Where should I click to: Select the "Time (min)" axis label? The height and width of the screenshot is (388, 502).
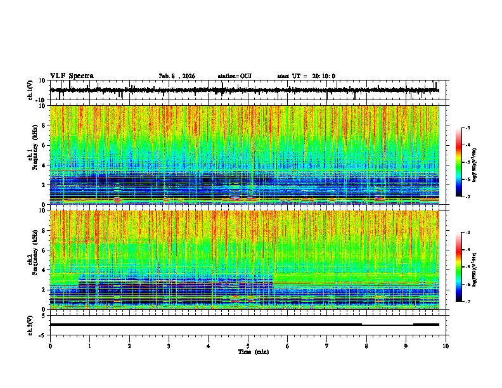(x=254, y=352)
